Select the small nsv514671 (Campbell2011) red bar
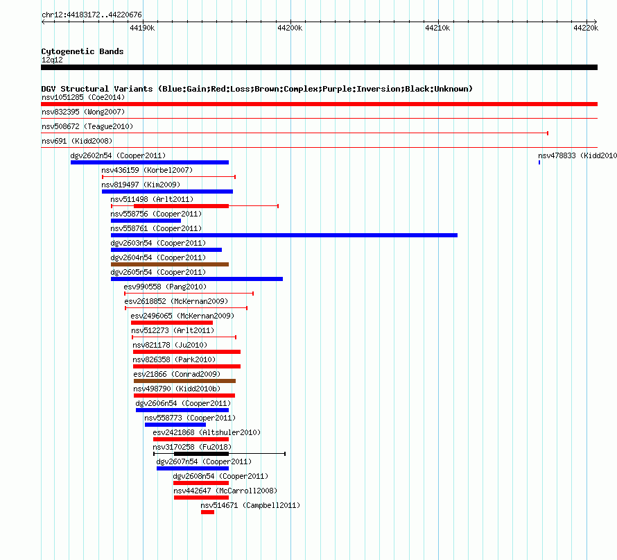 (x=207, y=512)
